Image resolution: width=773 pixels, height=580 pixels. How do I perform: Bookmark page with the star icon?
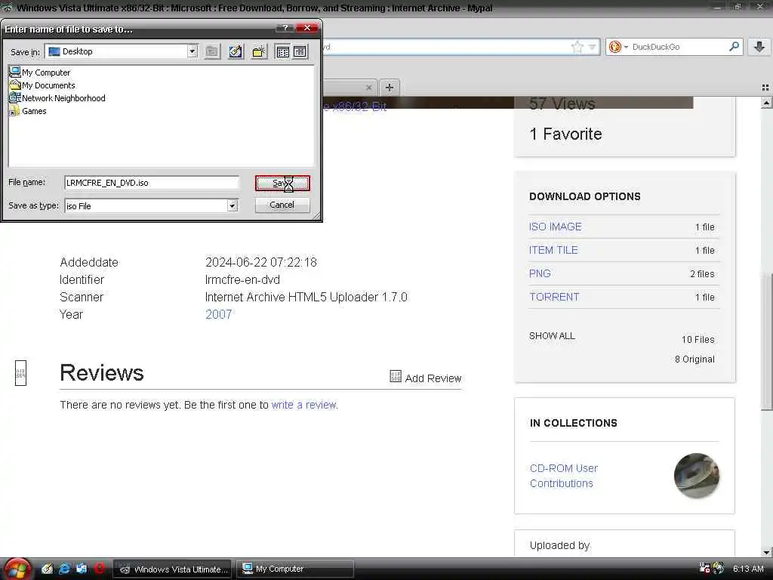(577, 47)
